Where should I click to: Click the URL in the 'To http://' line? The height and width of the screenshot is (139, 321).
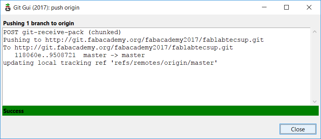click(x=123, y=47)
